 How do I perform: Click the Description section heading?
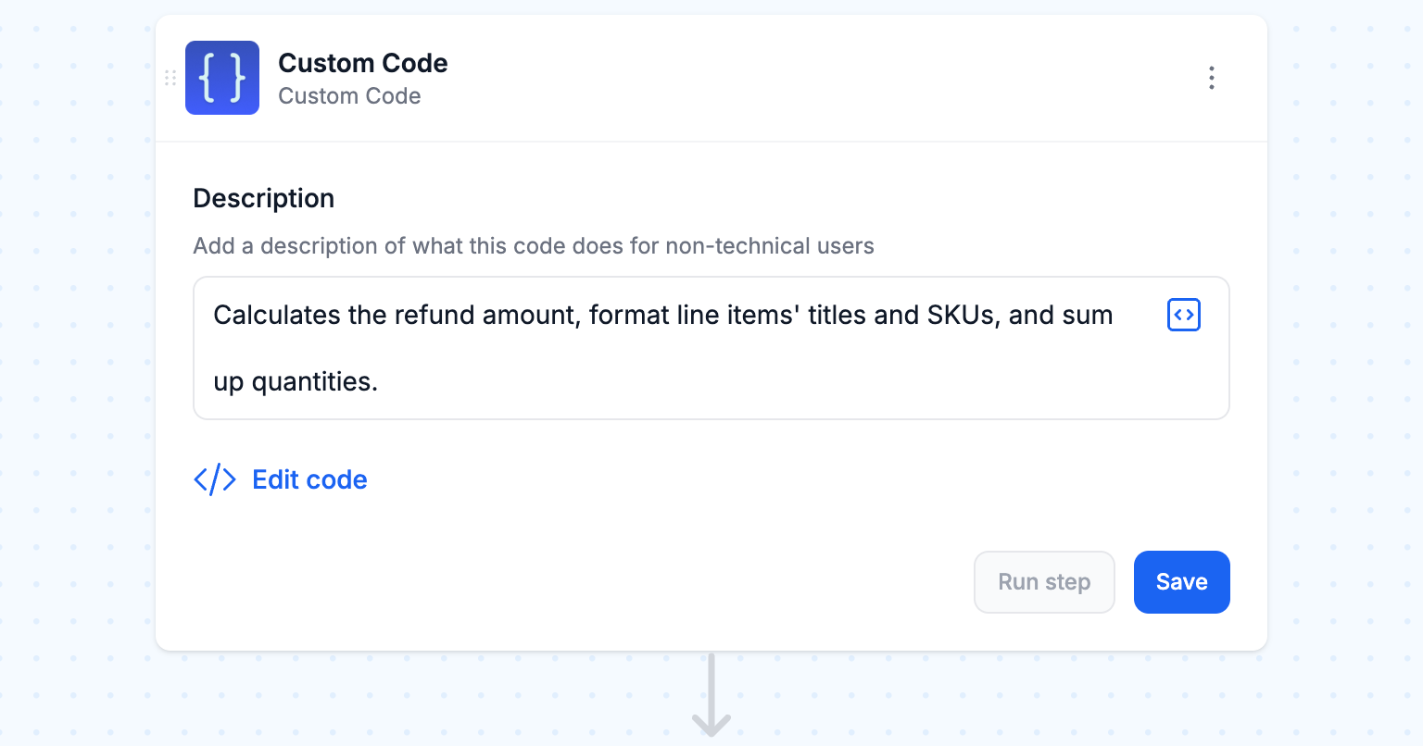click(x=263, y=198)
